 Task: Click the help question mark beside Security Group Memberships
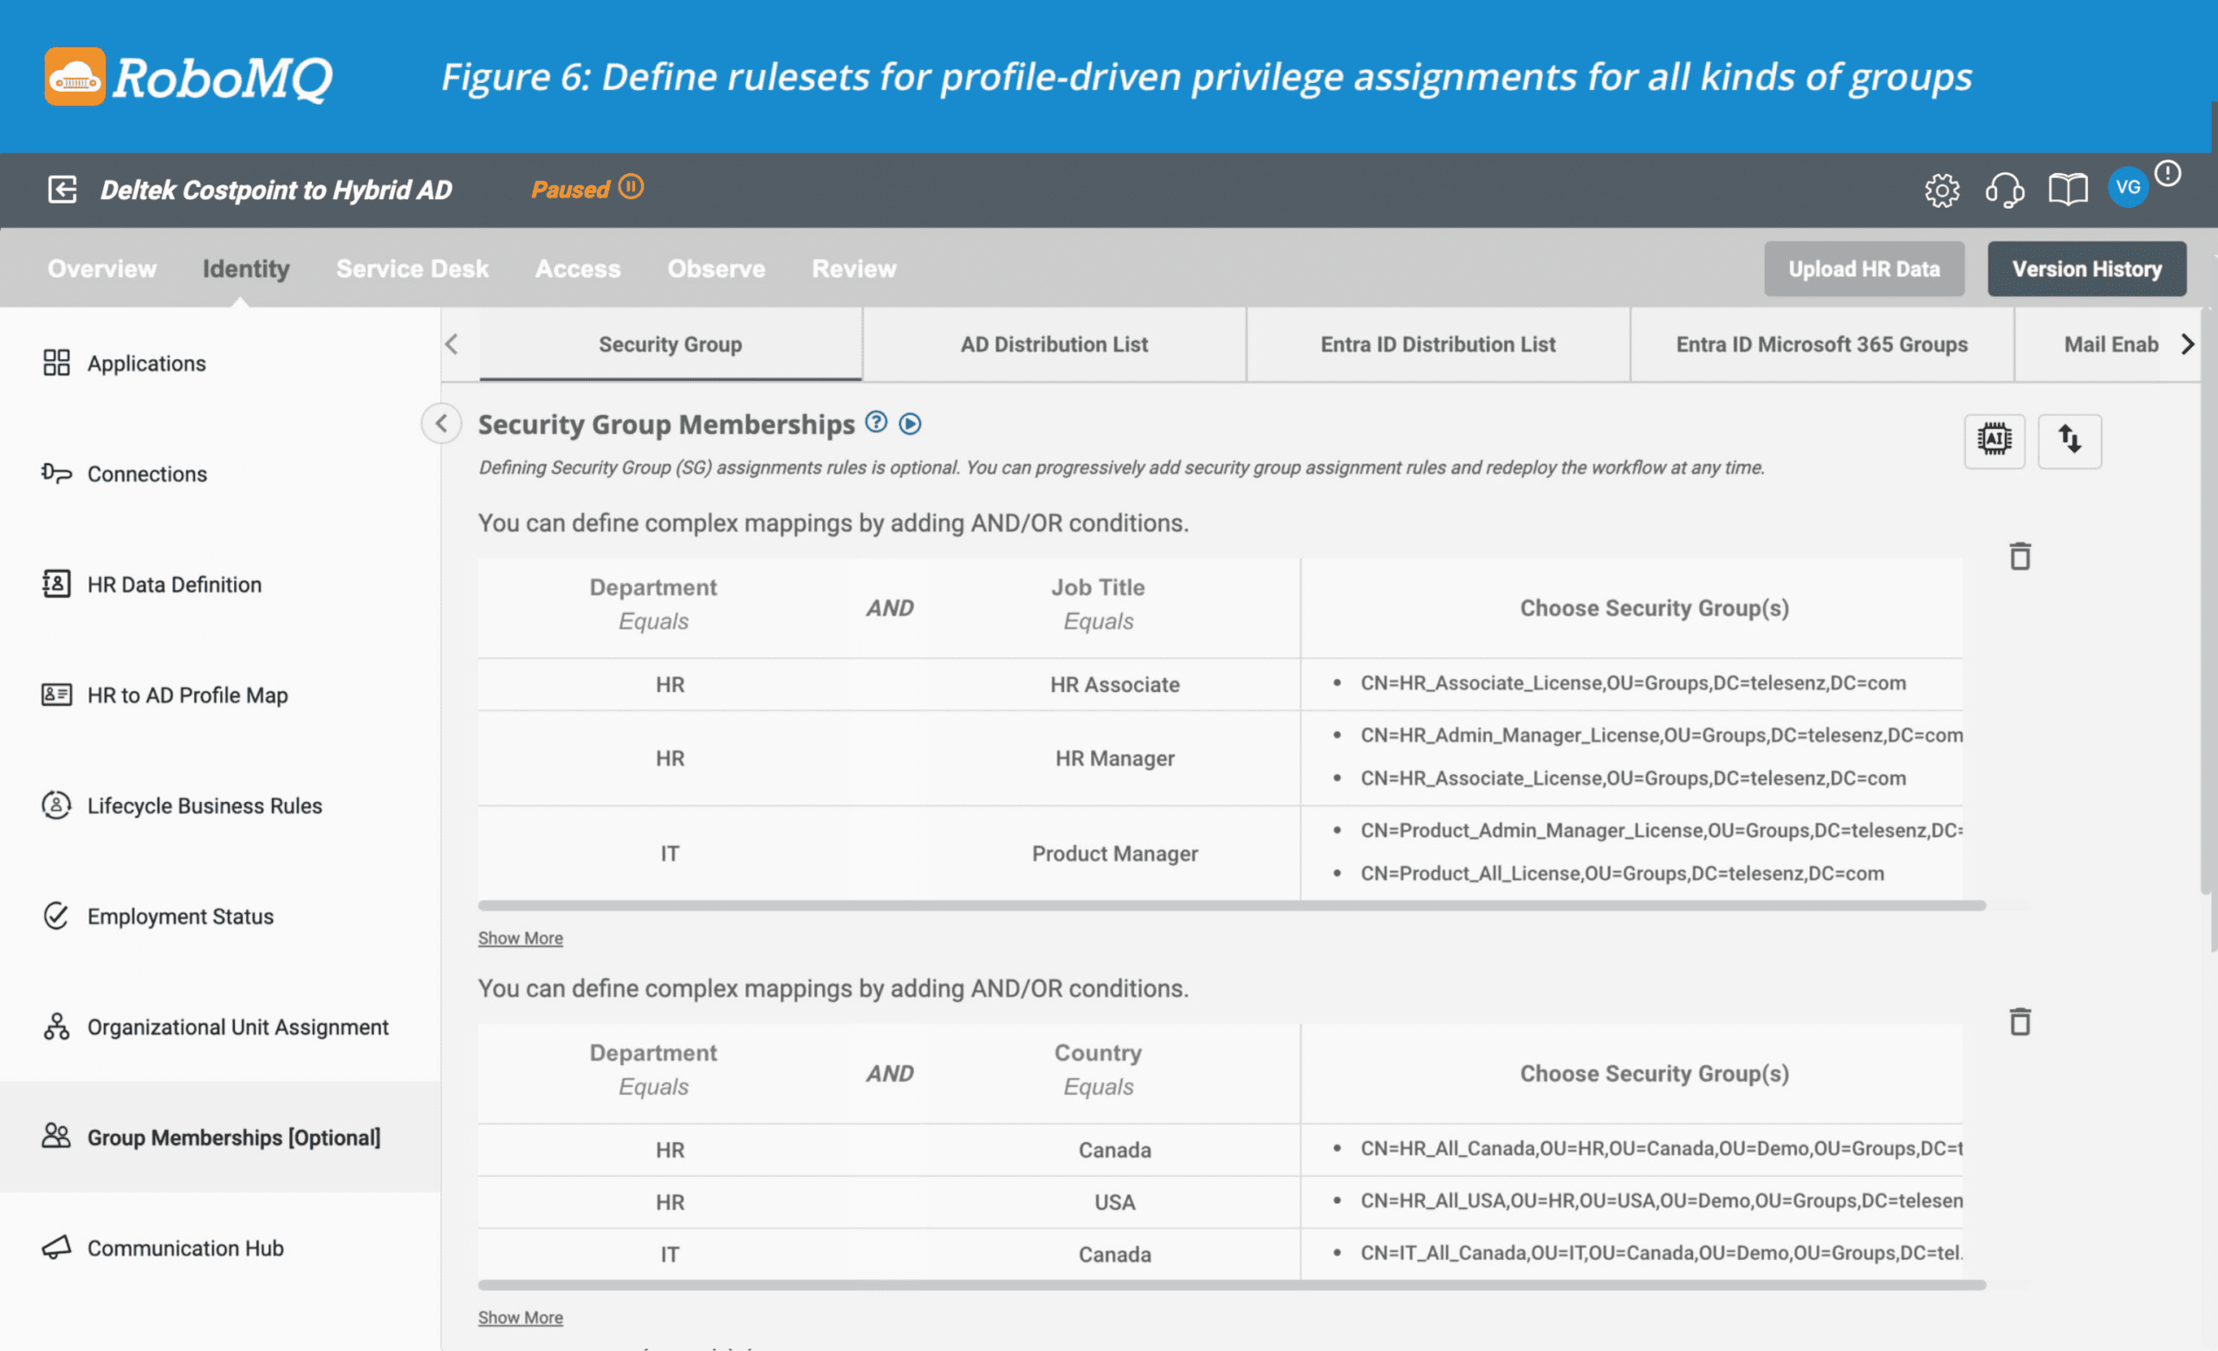pyautogui.click(x=876, y=423)
